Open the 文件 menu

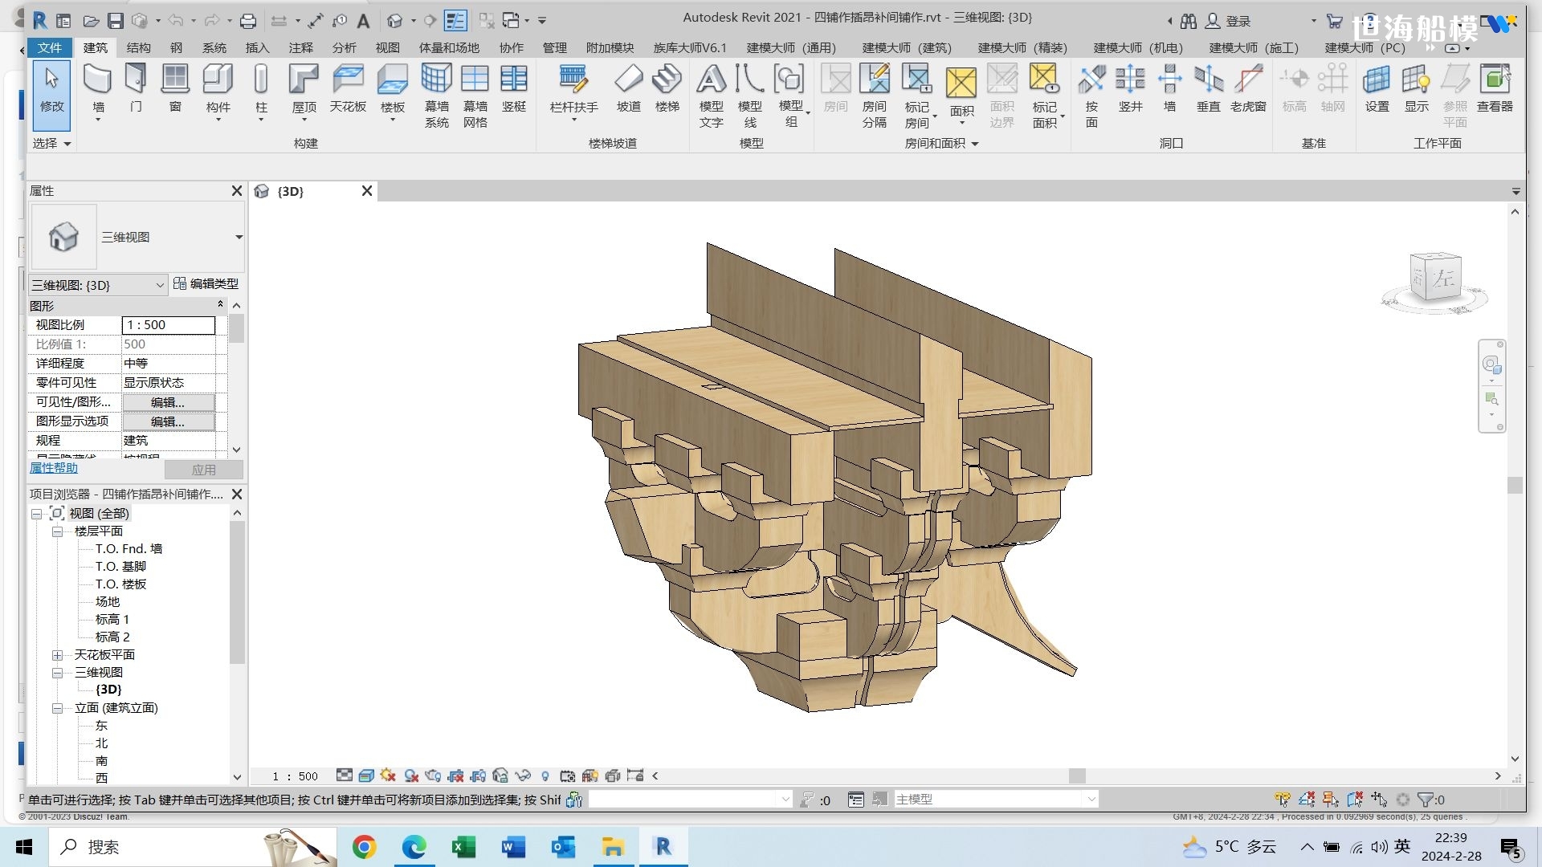click(x=49, y=47)
